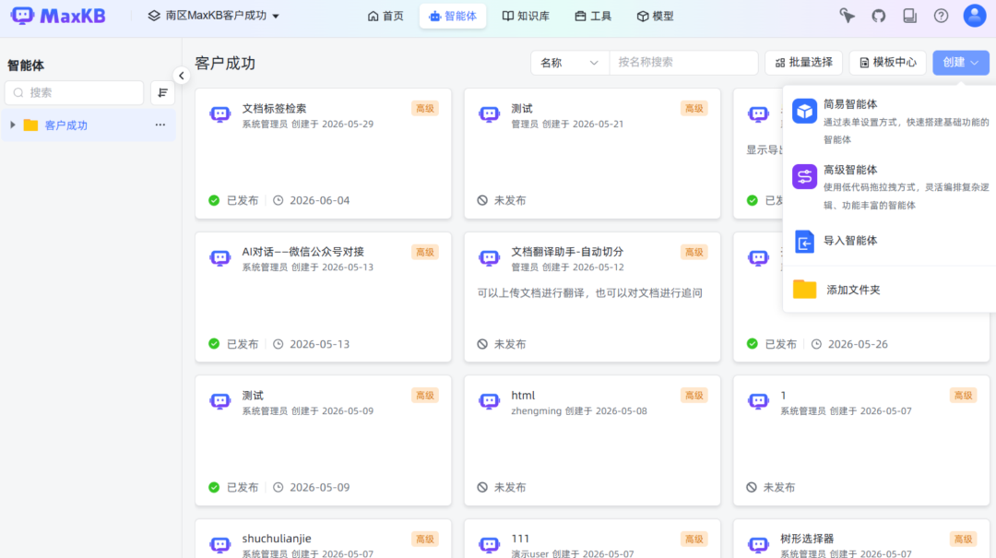Choose 添加文件夹 from create menu
The height and width of the screenshot is (558, 996).
click(890, 290)
